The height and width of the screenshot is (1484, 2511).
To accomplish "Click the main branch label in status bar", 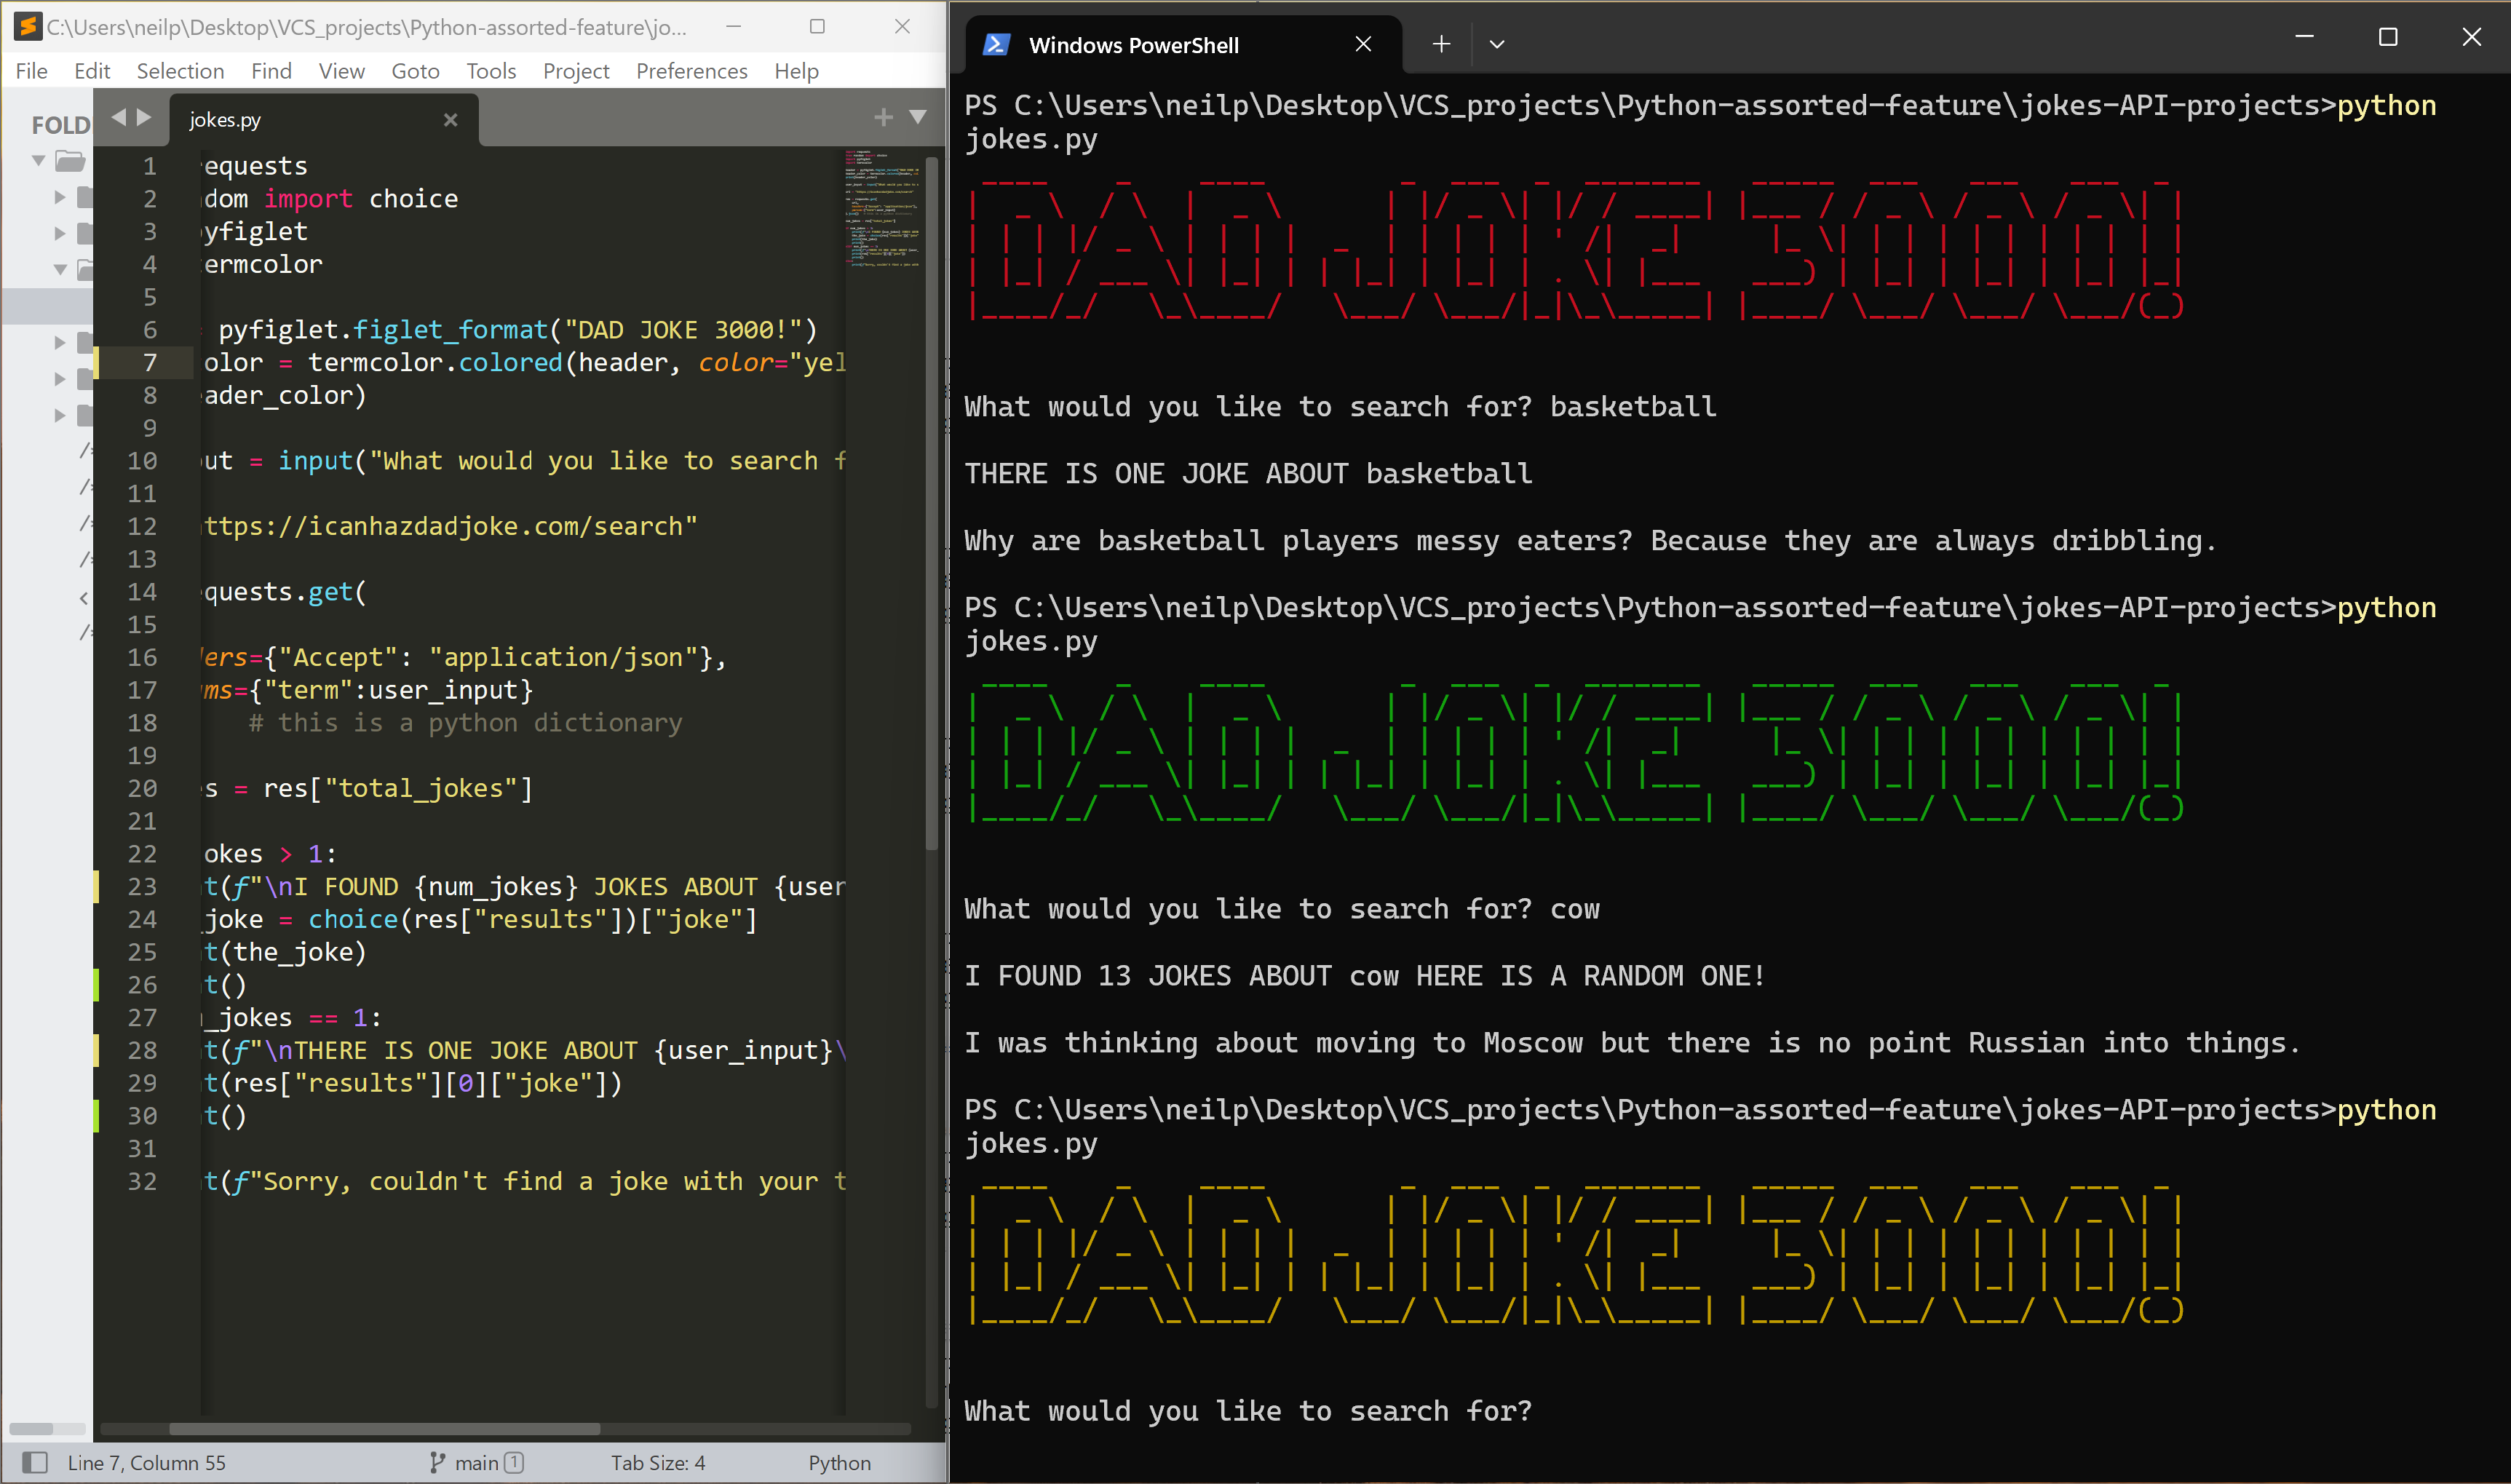I will (476, 1463).
